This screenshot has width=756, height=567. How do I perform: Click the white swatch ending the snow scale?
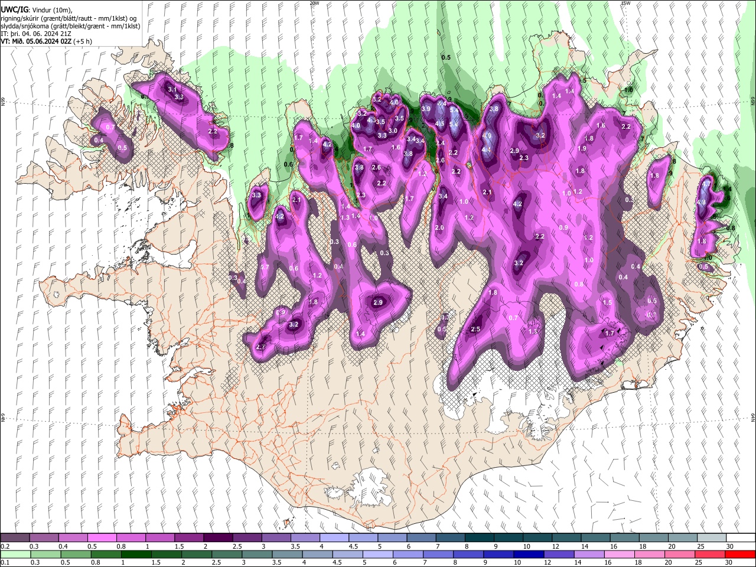pos(739,538)
